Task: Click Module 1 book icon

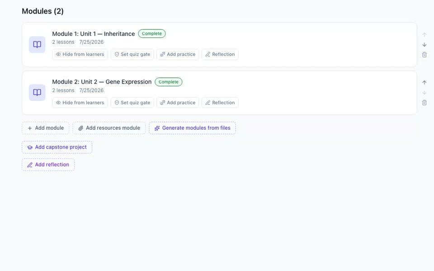Action: [x=37, y=45]
